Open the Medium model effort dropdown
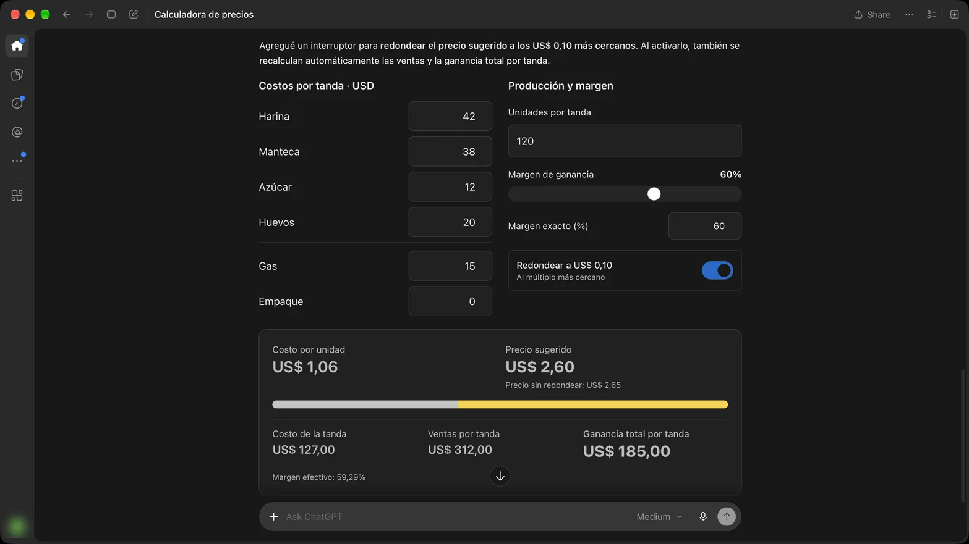The height and width of the screenshot is (544, 969). pyautogui.click(x=659, y=516)
